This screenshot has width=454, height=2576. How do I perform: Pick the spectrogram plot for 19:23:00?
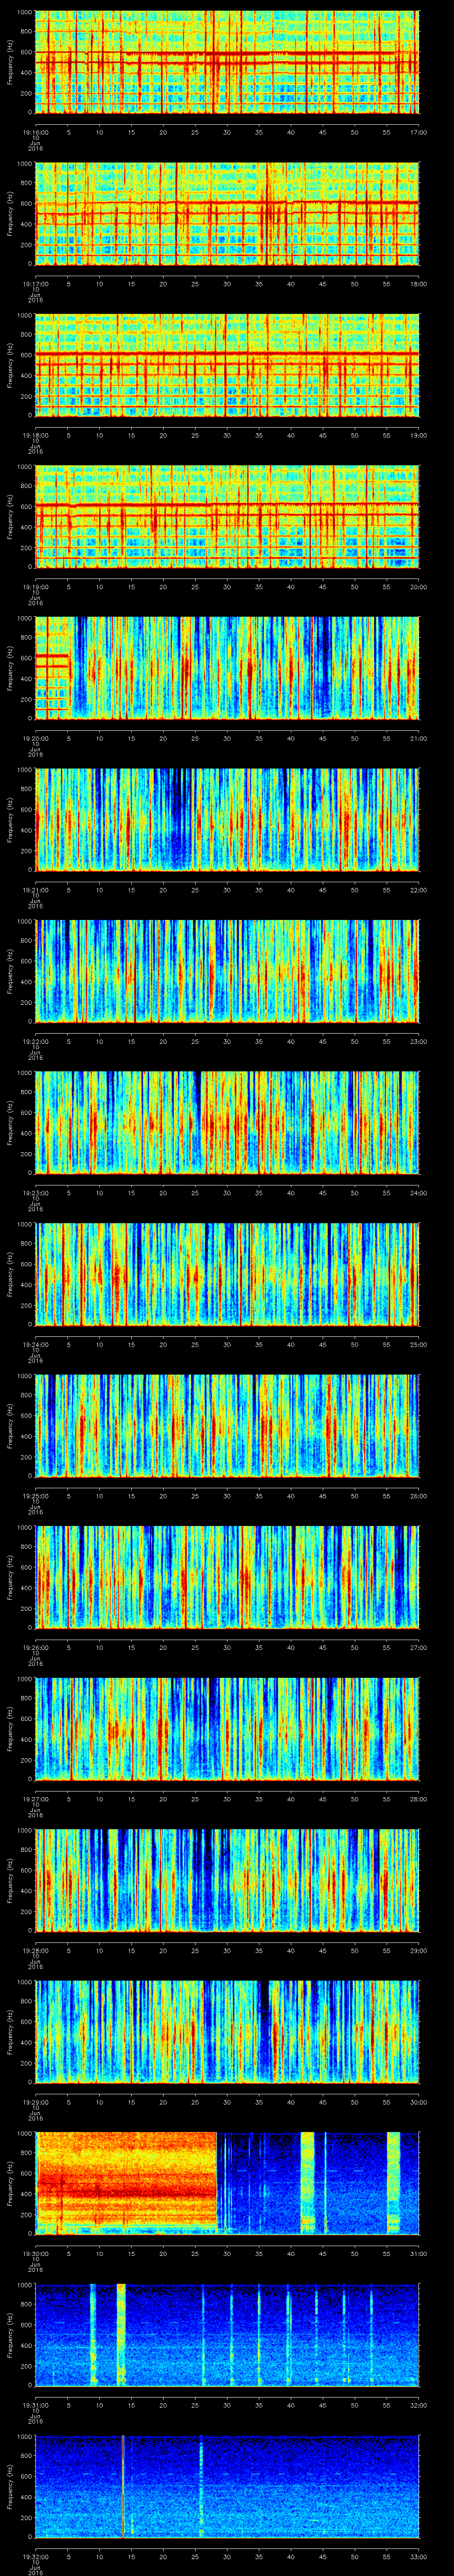pyautogui.click(x=227, y=1122)
